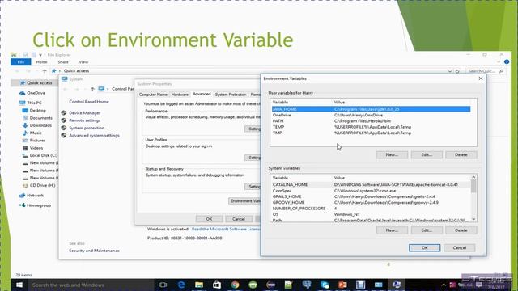Click the Search Quick access box
518x291 pixels.
486,71
